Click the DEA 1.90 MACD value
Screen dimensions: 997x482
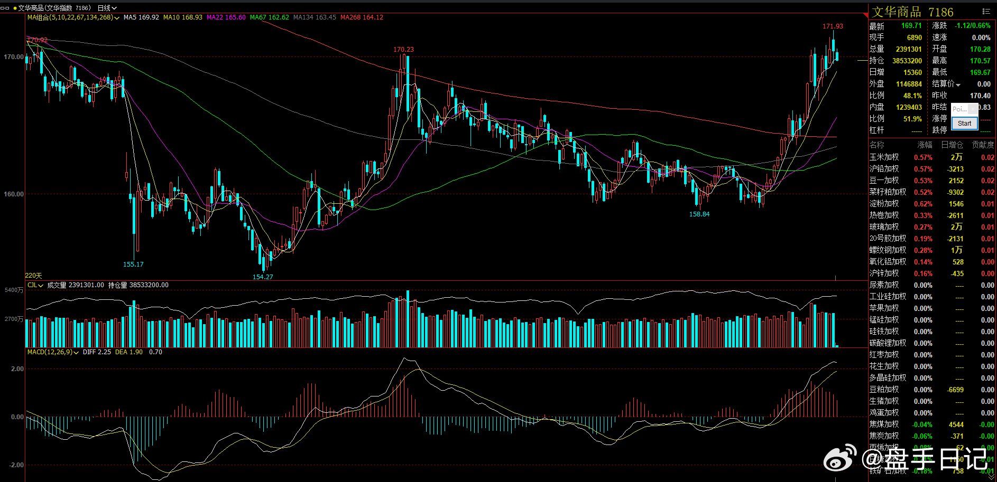[x=129, y=352]
